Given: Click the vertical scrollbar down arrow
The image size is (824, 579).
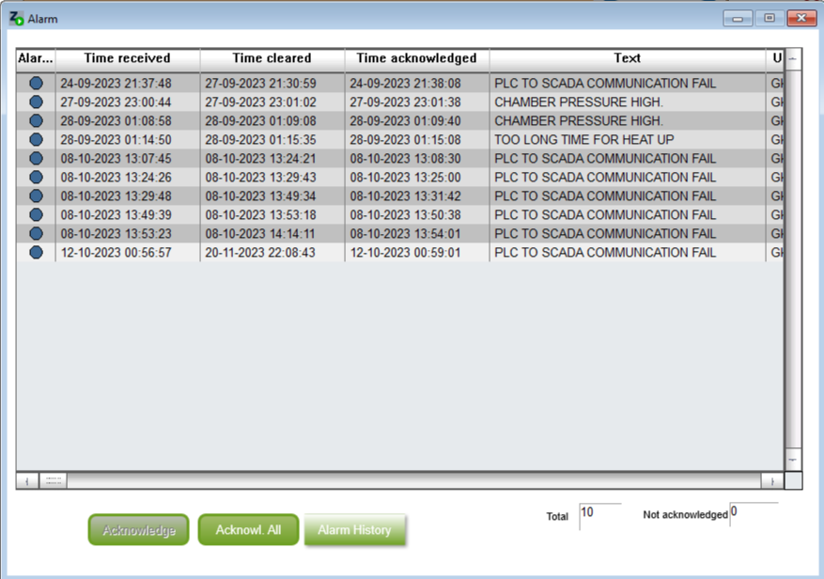Looking at the screenshot, I should point(793,460).
